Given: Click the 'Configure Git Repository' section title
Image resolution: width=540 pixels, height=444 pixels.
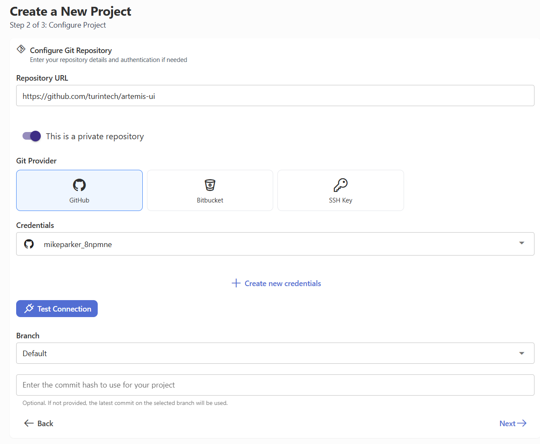Looking at the screenshot, I should [71, 51].
